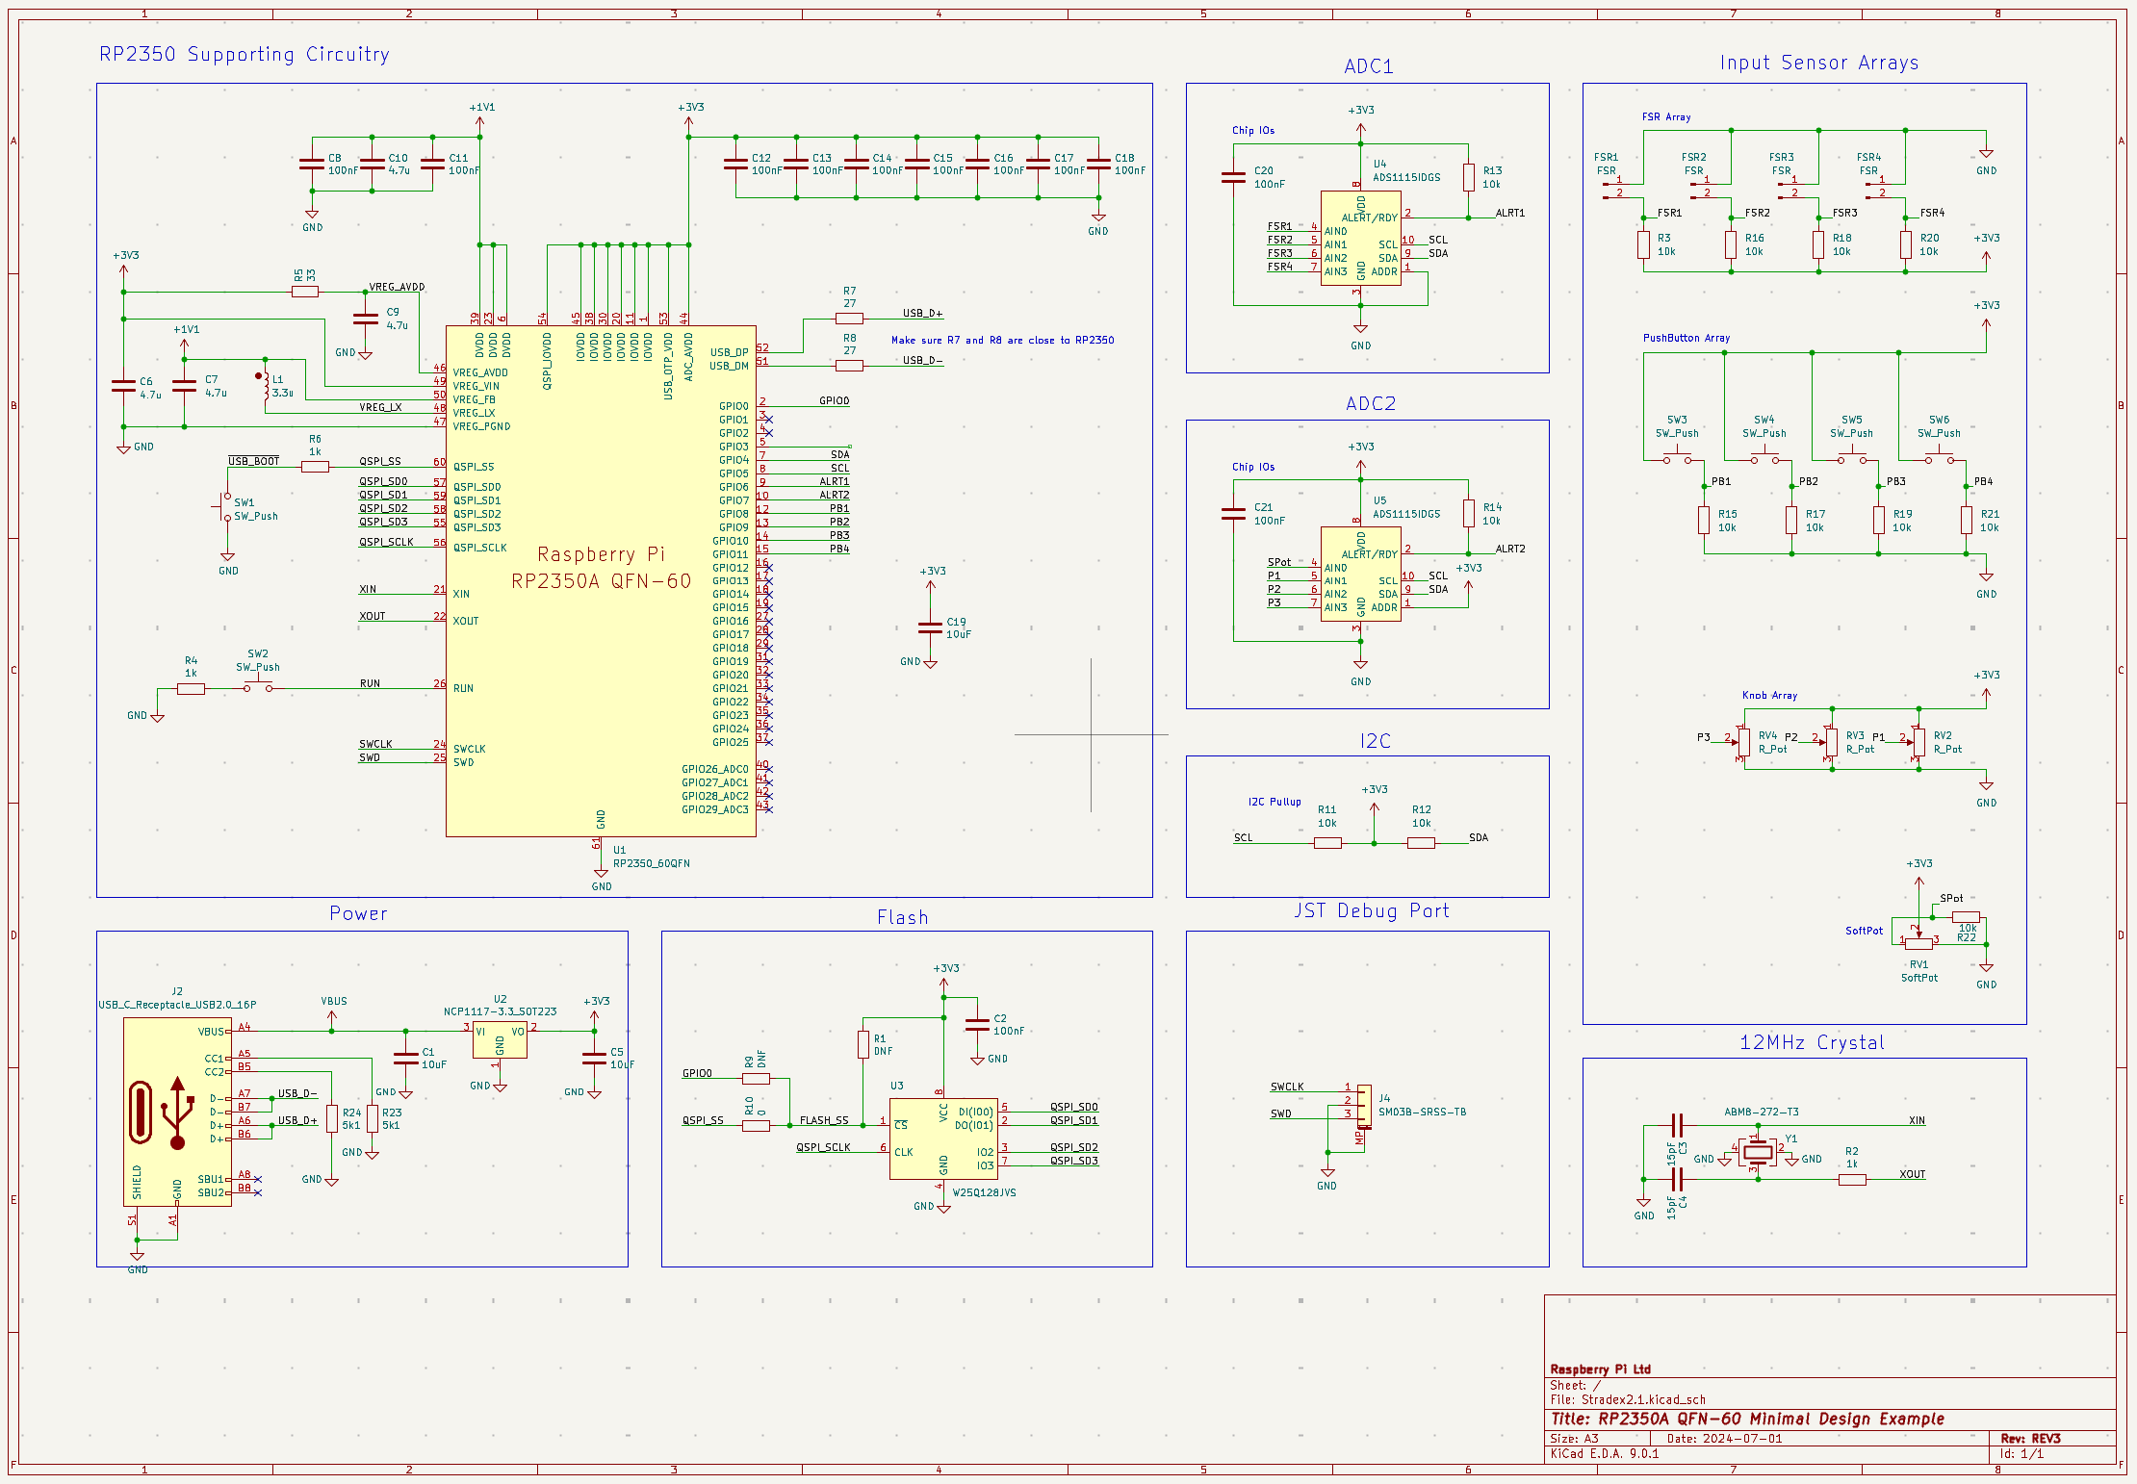The image size is (2137, 1484).
Task: Select the NCP1117 regulator U2 symbol
Action: tap(500, 1039)
